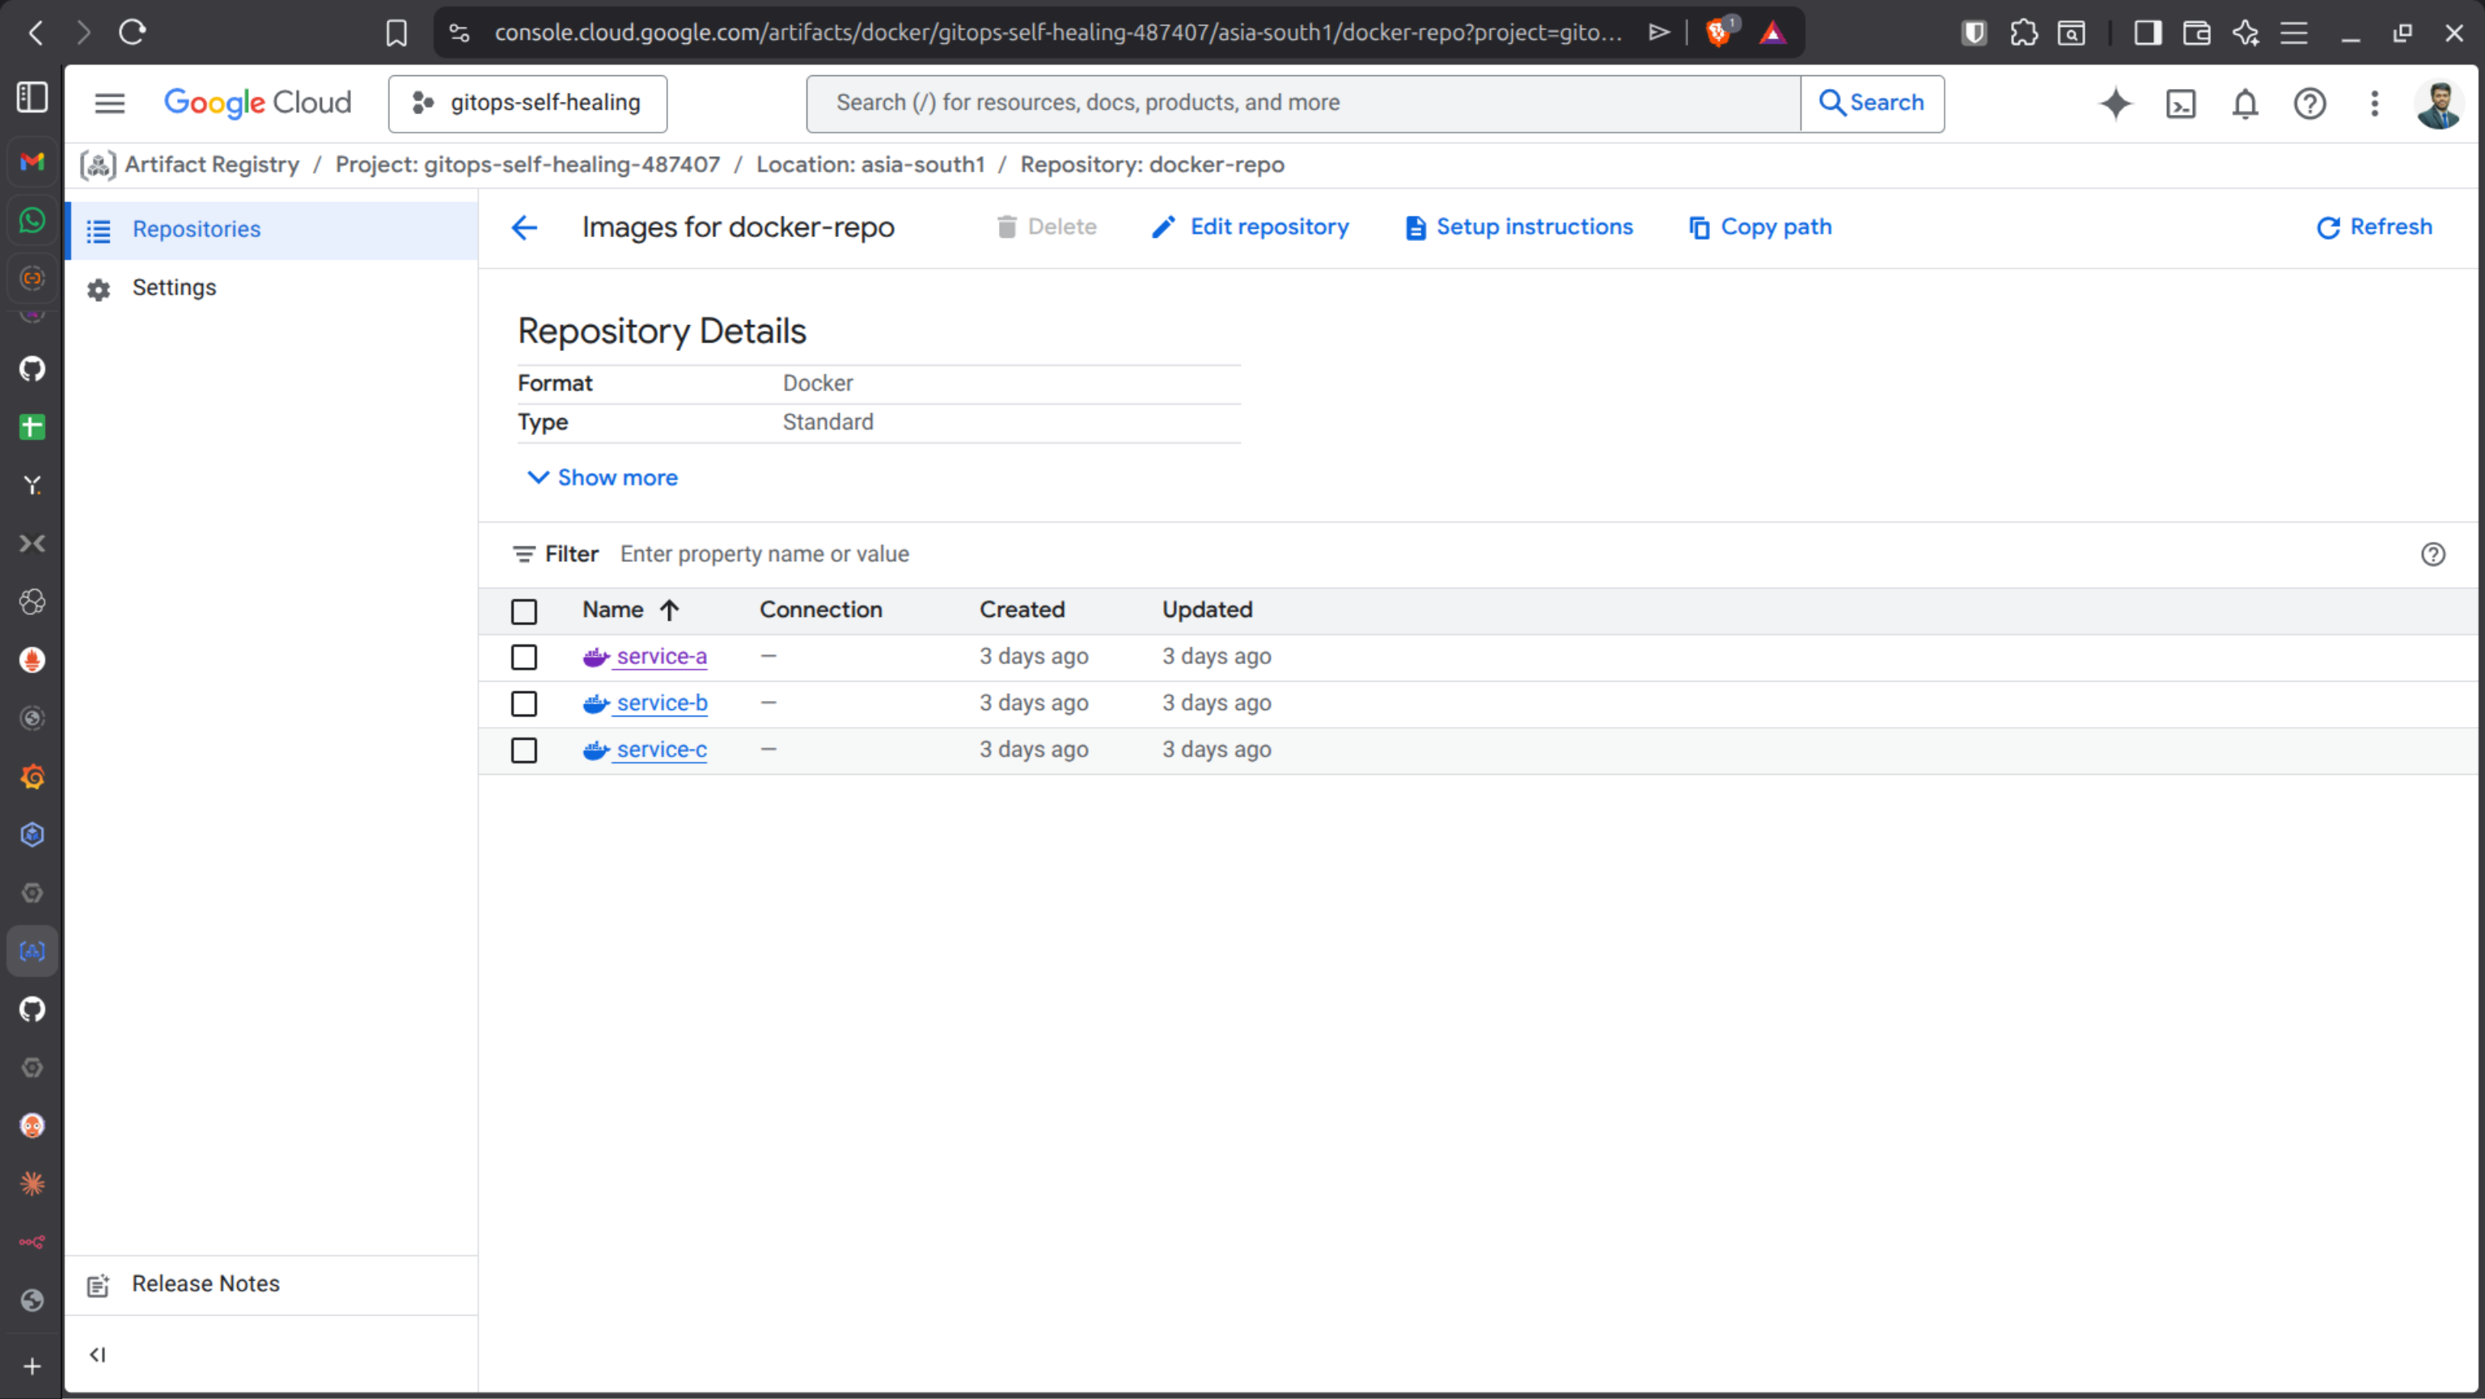Click Edit repository button
The height and width of the screenshot is (1399, 2485).
point(1251,227)
